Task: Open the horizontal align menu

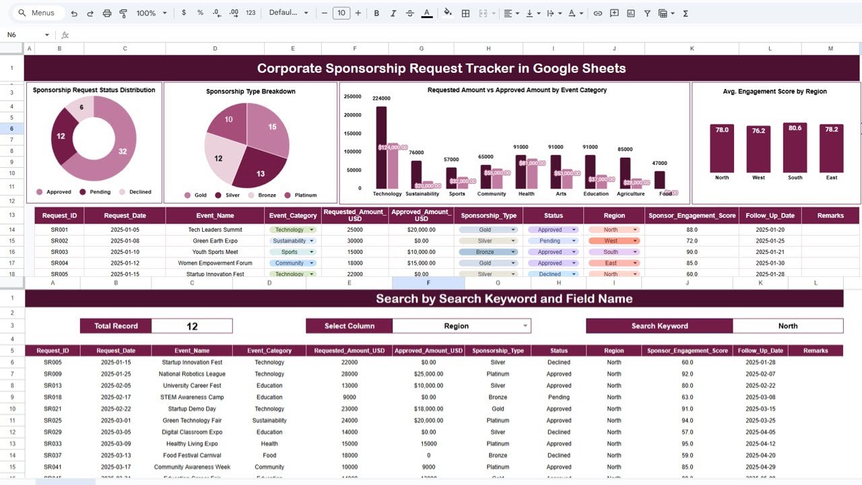Action: (511, 13)
